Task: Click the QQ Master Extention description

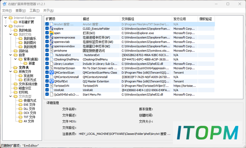Action: click(96, 81)
